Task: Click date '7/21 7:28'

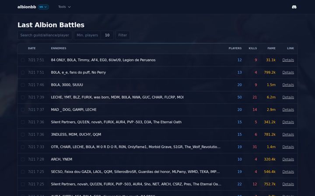Action: (x=36, y=159)
